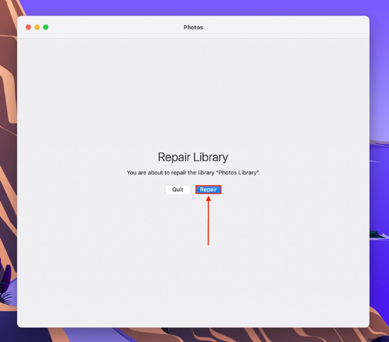Dismiss the dialog by choosing Quit
Screen dimensions: 389x342
tap(178, 190)
